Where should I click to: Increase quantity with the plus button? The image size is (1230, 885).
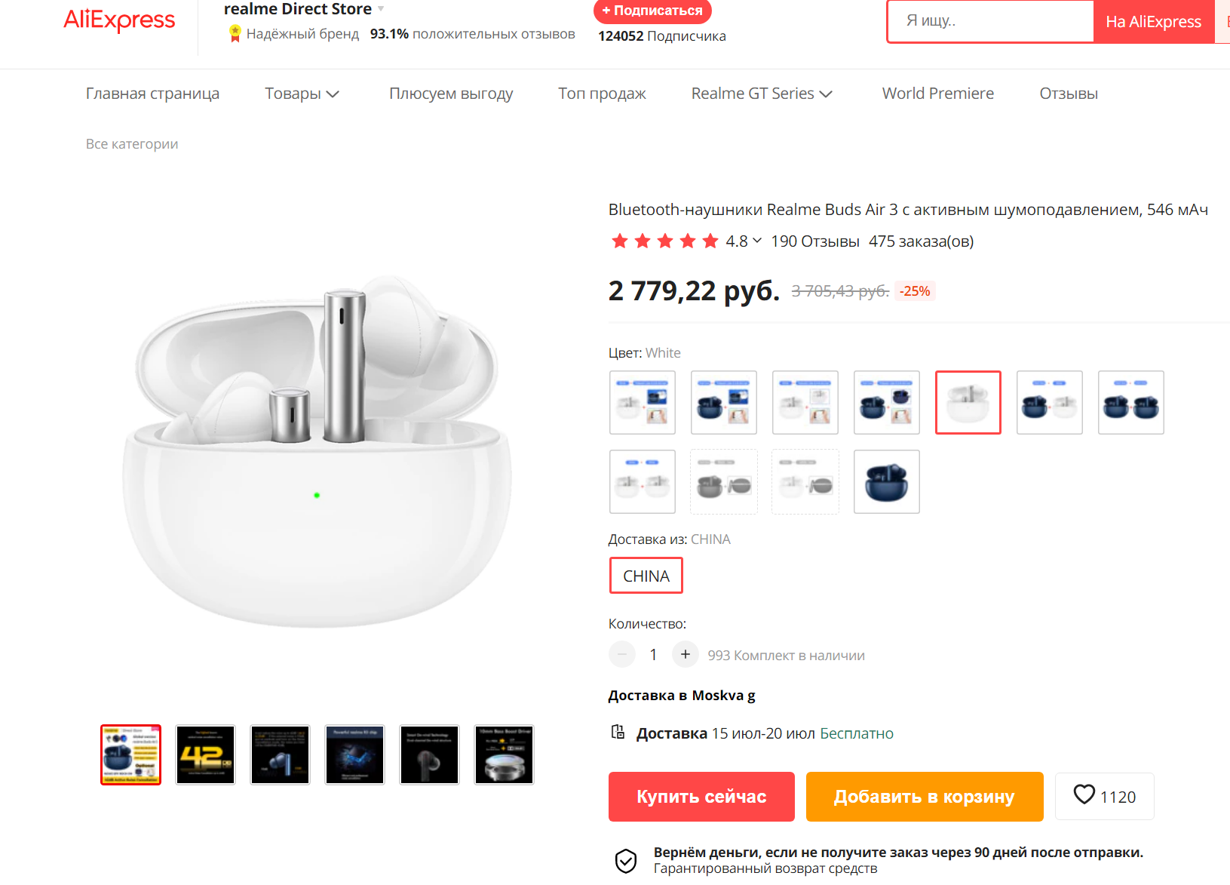click(x=685, y=654)
